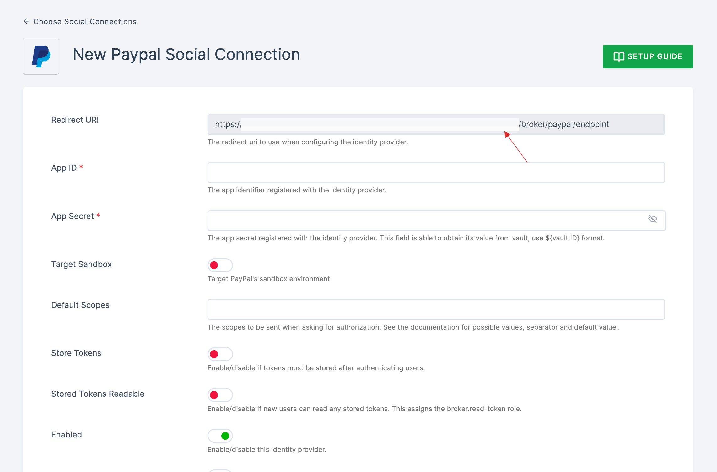
Task: Click help text mentioning broker.read-token role
Action: [x=364, y=409]
